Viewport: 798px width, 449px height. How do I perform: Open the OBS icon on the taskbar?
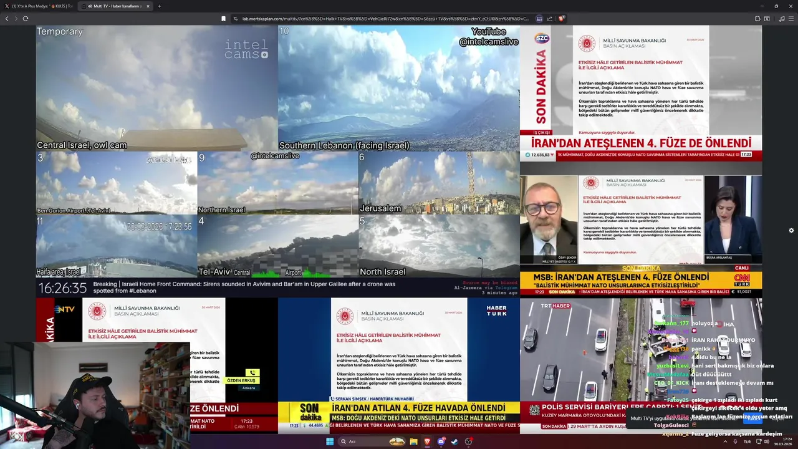coord(468,442)
